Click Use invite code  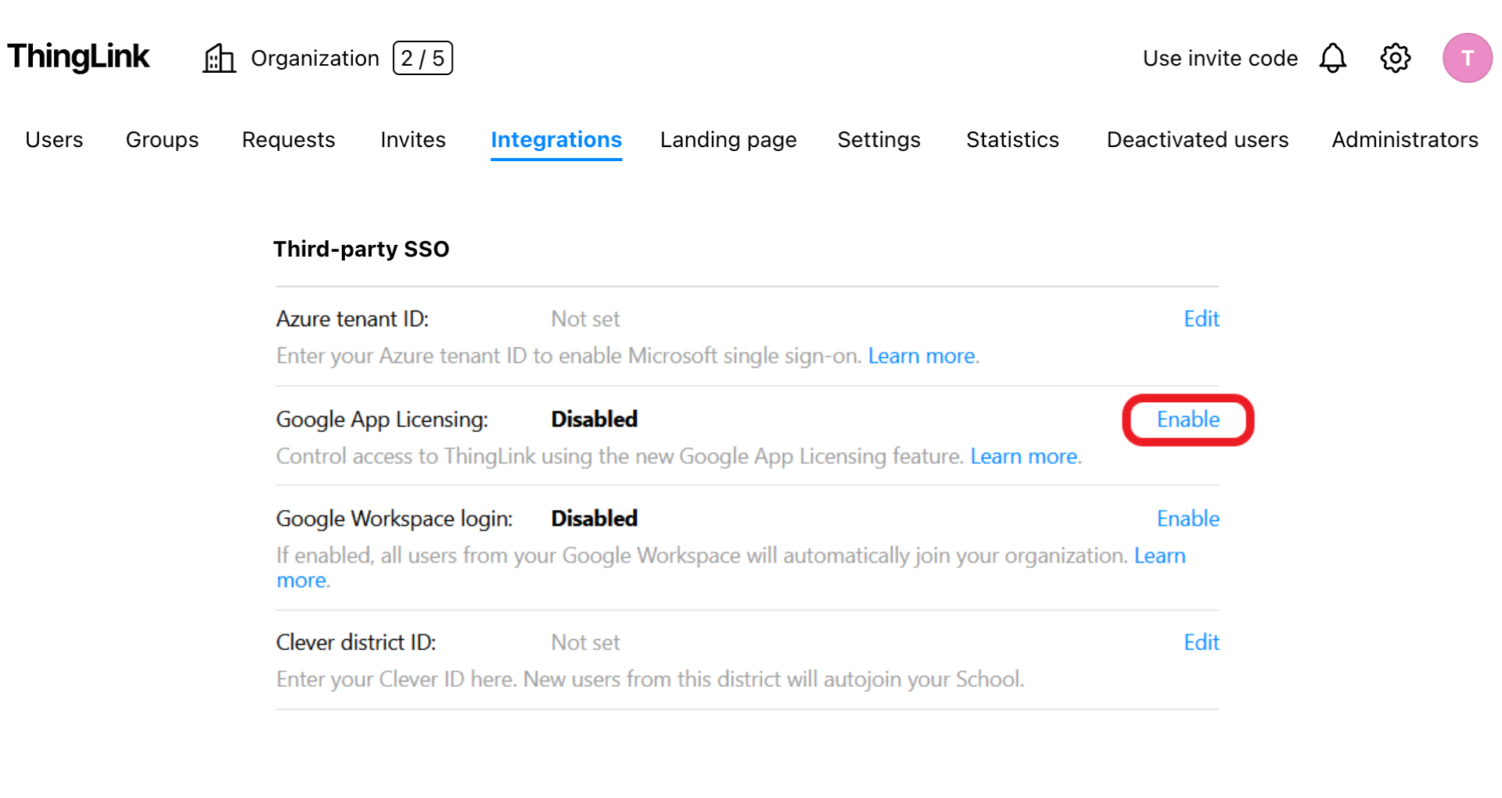1220,59
